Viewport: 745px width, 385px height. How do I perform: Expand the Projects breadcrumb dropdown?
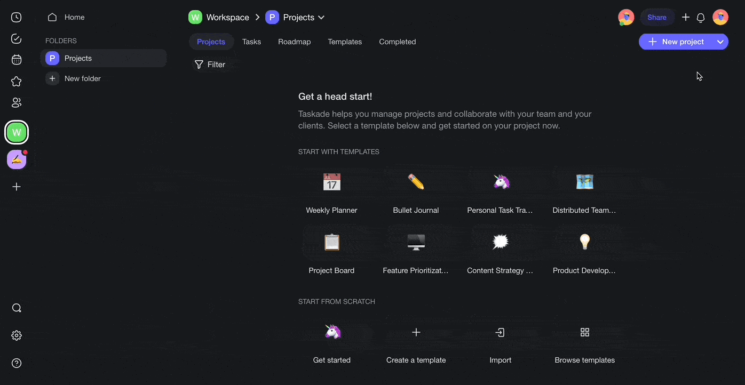[x=321, y=17]
